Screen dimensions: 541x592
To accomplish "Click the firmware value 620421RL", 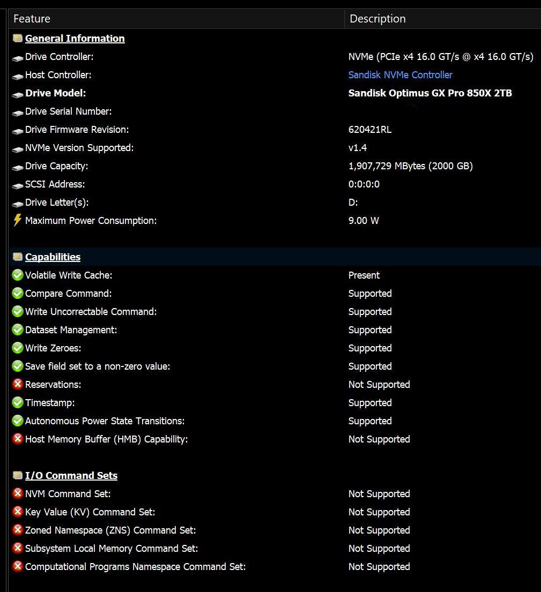I will [370, 130].
